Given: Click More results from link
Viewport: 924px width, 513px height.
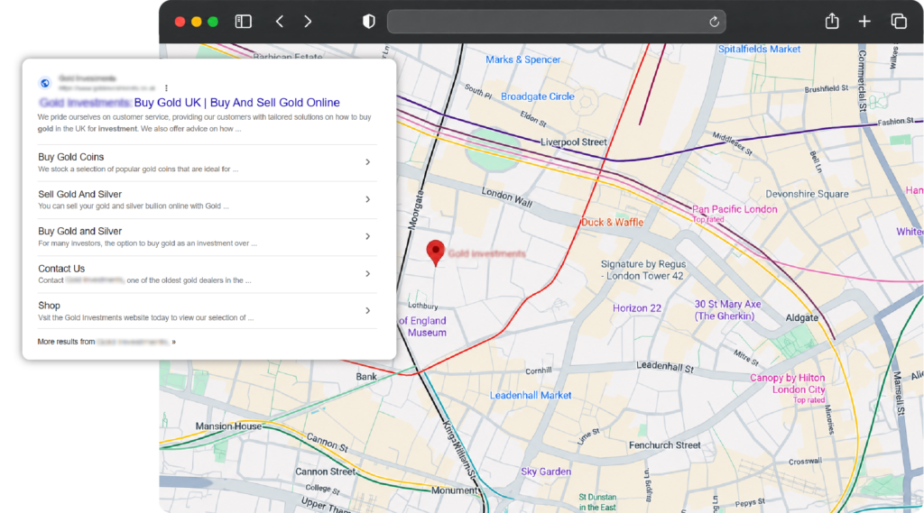Looking at the screenshot, I should [x=106, y=342].
